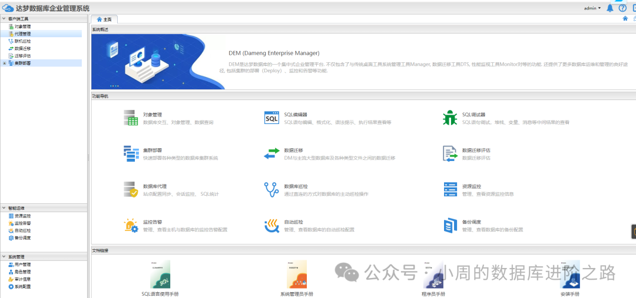
Task: Open the notifications bell icon
Action: tap(609, 8)
